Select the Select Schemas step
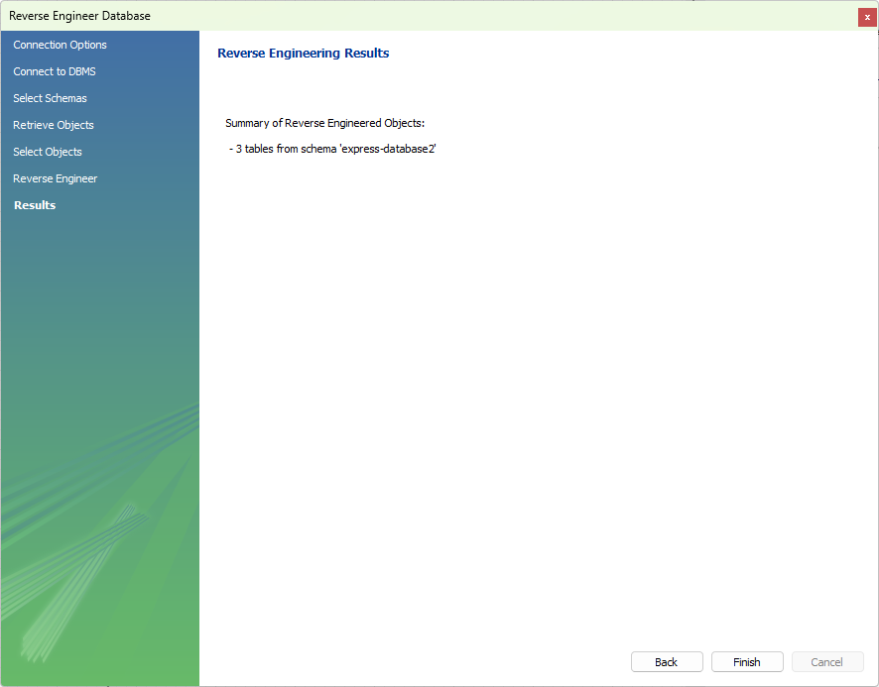The image size is (879, 687). click(50, 98)
